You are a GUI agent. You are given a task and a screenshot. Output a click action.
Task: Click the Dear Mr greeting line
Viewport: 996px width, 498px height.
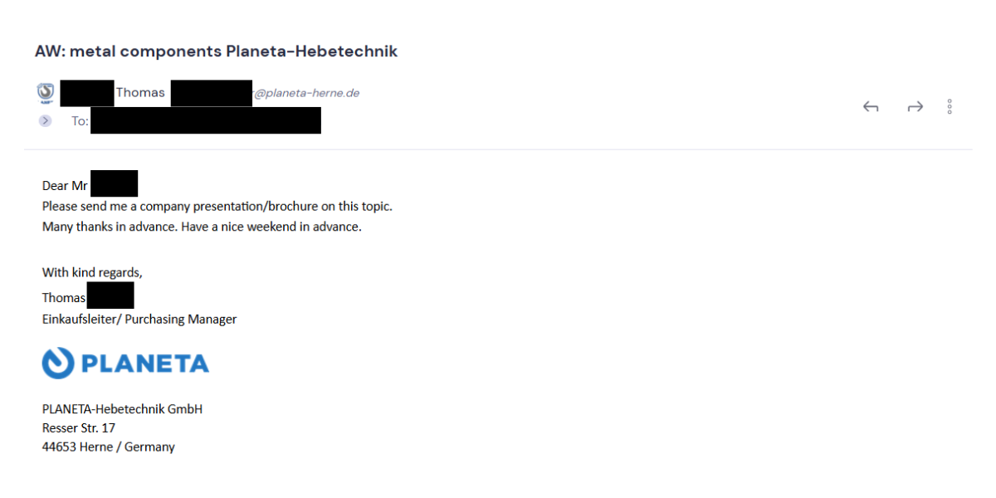(65, 186)
